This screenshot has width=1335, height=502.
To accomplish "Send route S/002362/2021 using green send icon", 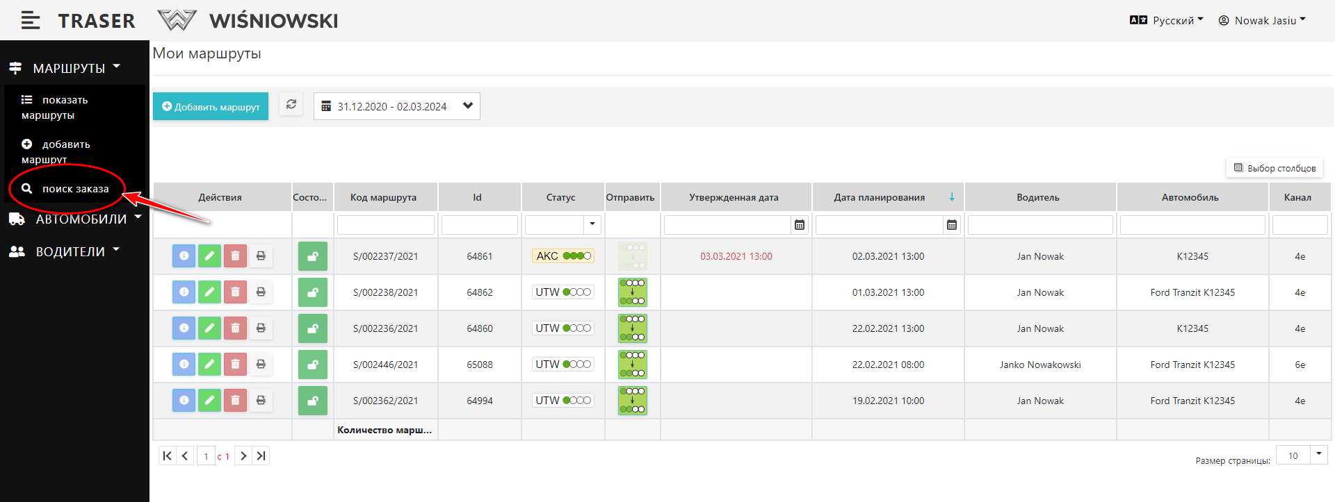I will [x=632, y=401].
